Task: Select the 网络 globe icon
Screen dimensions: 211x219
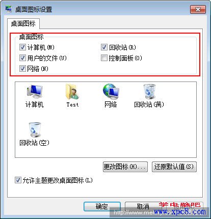Action: (111, 96)
